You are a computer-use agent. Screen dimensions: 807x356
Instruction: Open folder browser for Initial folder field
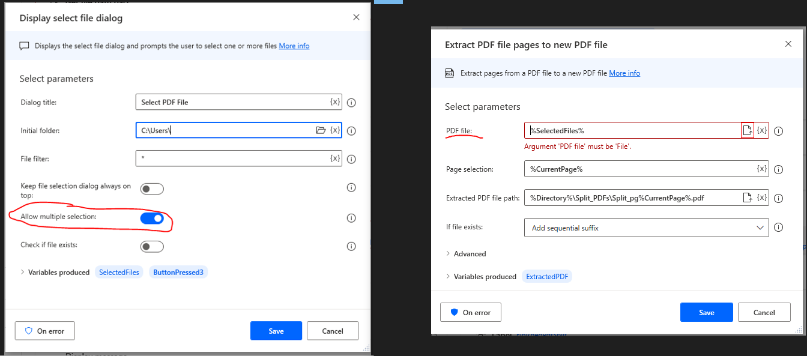click(x=321, y=130)
